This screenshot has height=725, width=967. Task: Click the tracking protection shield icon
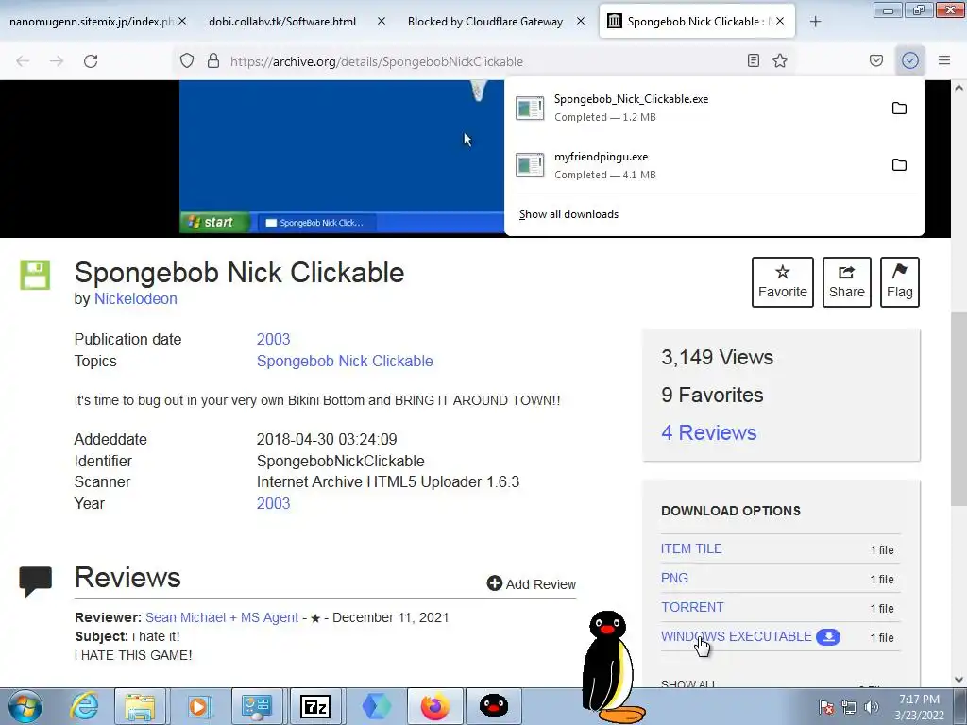tap(187, 60)
